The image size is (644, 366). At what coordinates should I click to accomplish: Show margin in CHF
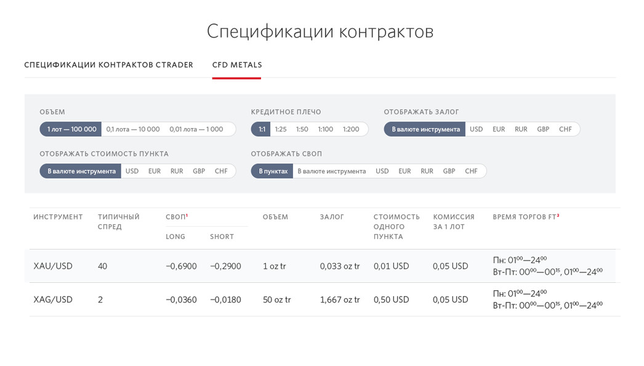565,129
